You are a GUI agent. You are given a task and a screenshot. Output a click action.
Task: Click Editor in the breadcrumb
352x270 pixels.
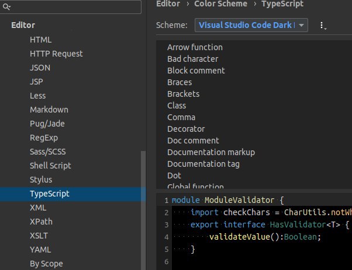click(168, 4)
